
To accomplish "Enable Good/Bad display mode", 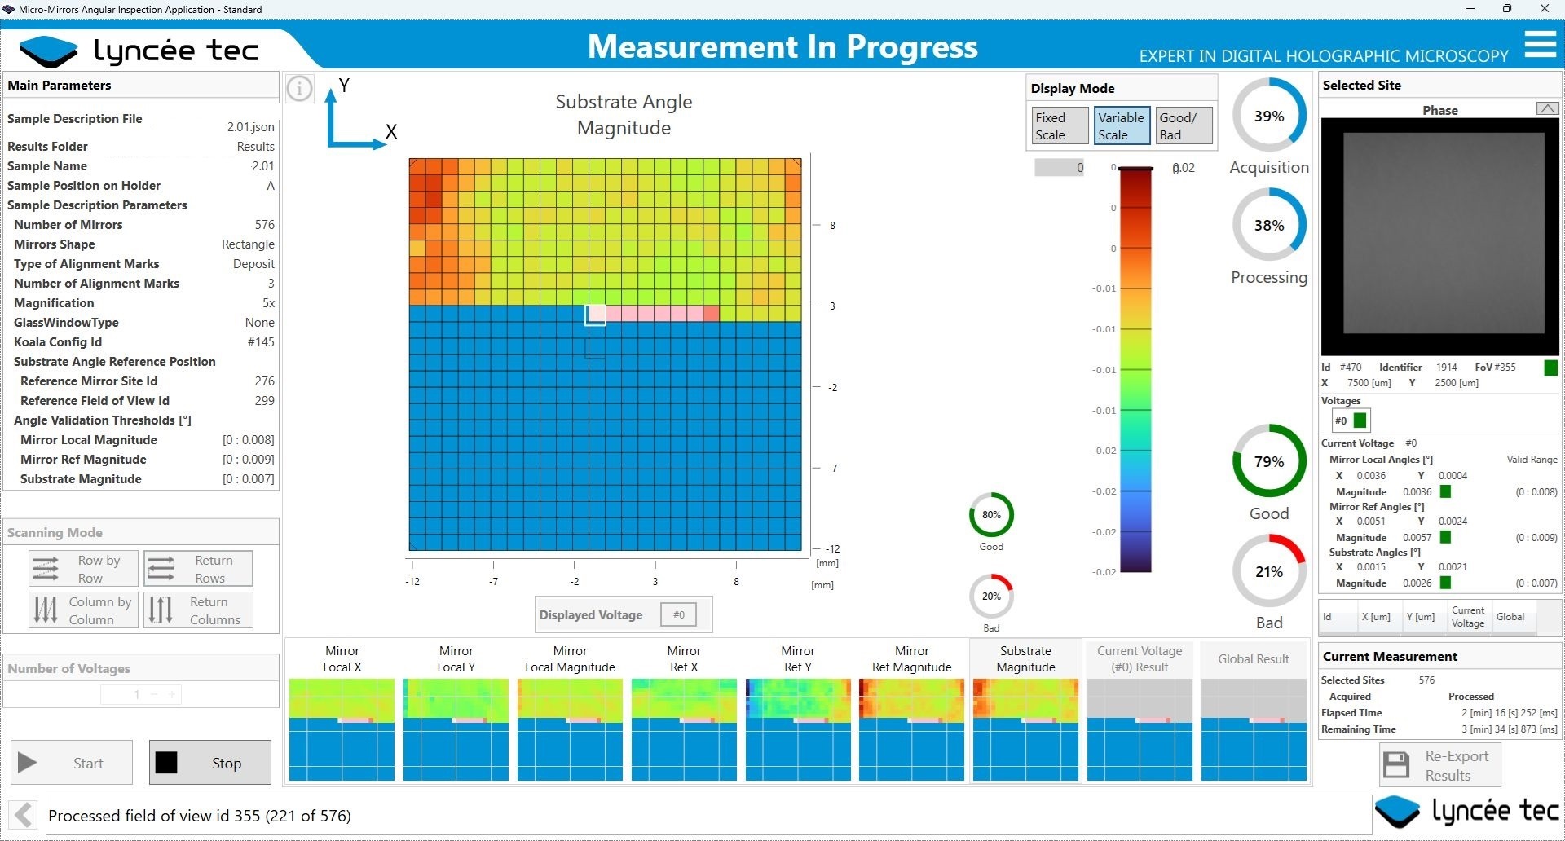I will point(1184,126).
